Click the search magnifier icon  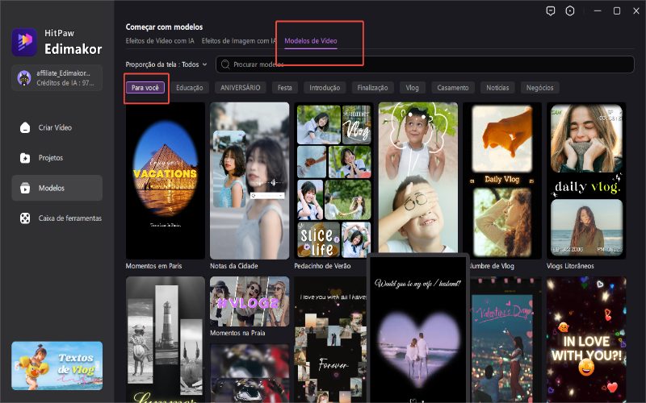pos(224,64)
